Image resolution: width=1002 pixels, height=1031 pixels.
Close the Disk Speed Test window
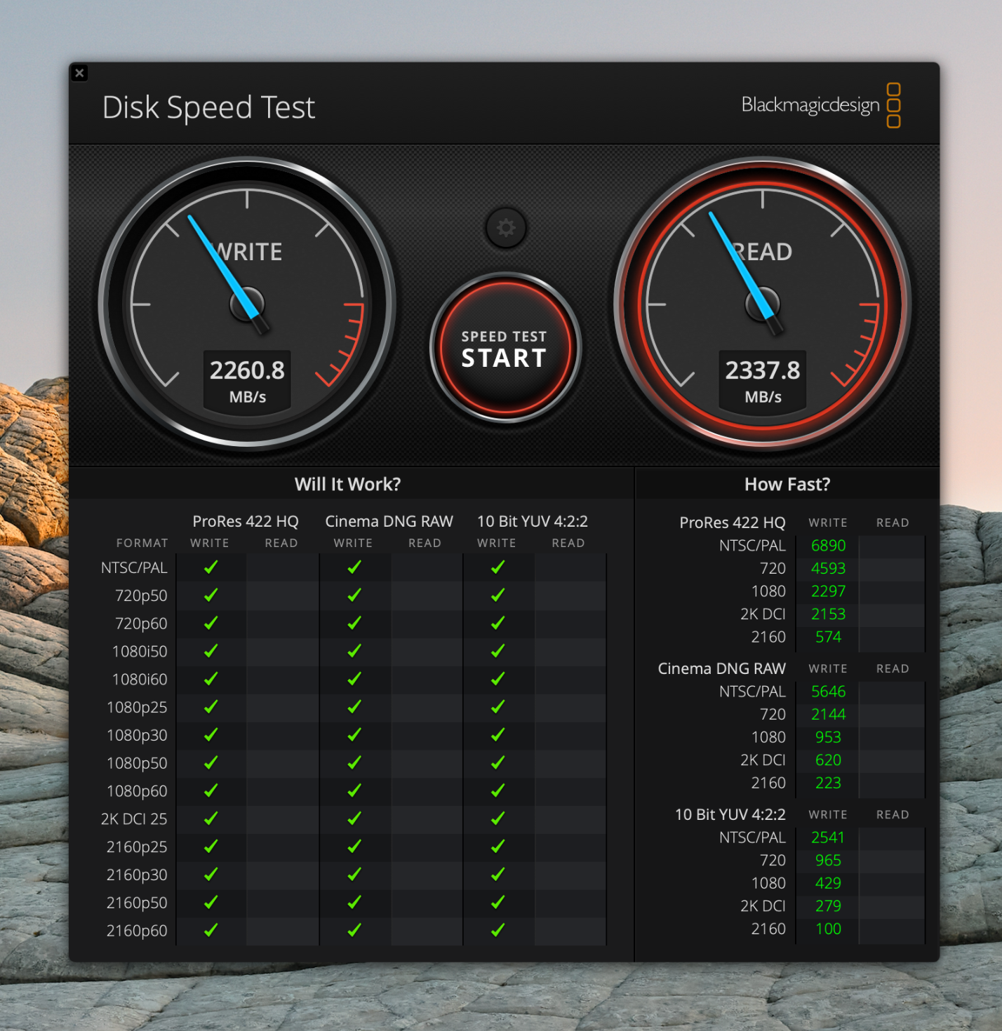tap(80, 73)
